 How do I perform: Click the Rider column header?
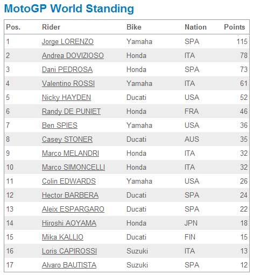coord(51,27)
